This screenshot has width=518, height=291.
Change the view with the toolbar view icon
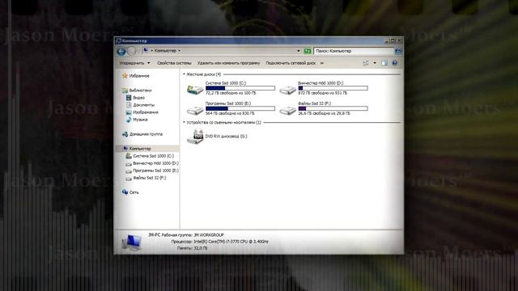click(x=366, y=63)
